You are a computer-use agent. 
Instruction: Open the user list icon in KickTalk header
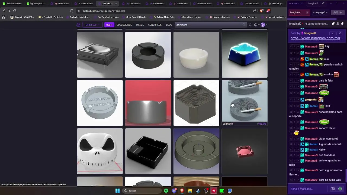[x=338, y=24]
